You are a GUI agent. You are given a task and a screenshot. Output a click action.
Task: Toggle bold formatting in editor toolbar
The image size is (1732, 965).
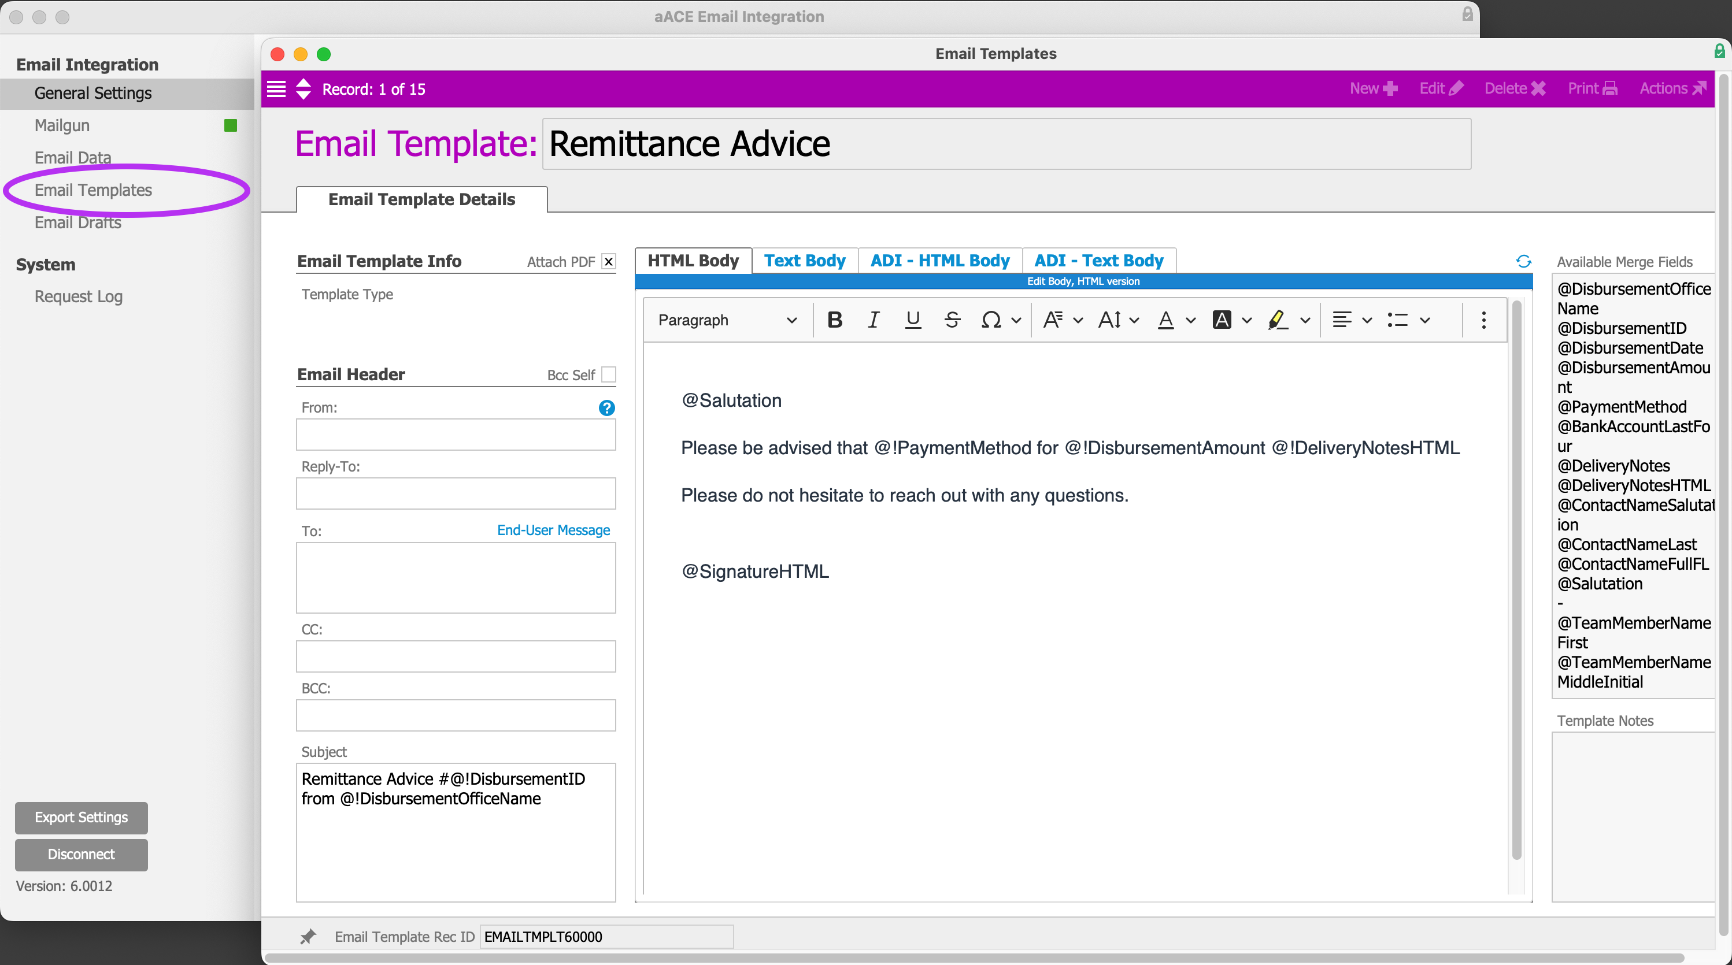(x=834, y=320)
